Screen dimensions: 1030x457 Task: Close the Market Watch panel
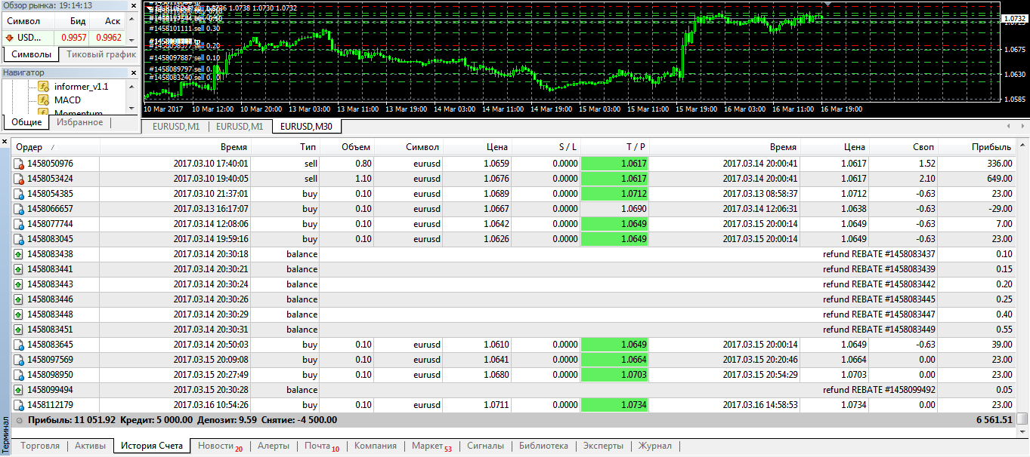coord(134,5)
